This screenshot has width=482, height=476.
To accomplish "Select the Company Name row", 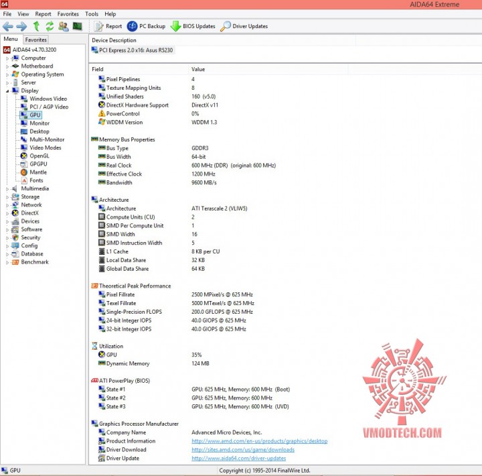I will coord(180,432).
